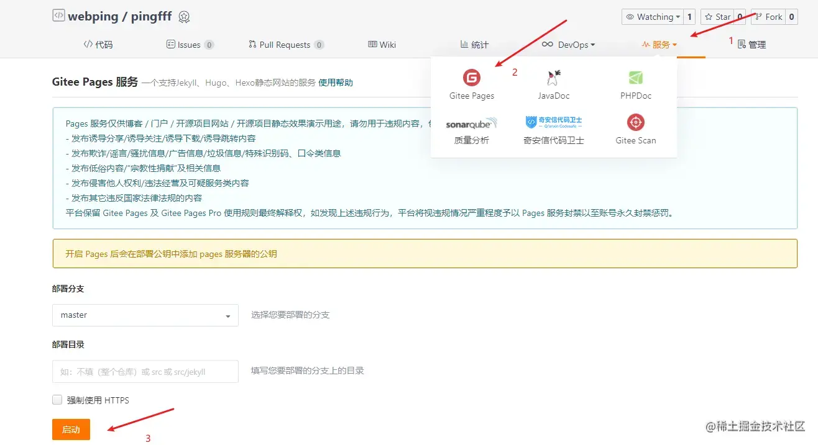Open the Wiki tab
This screenshot has height=445, width=818.
tap(382, 45)
